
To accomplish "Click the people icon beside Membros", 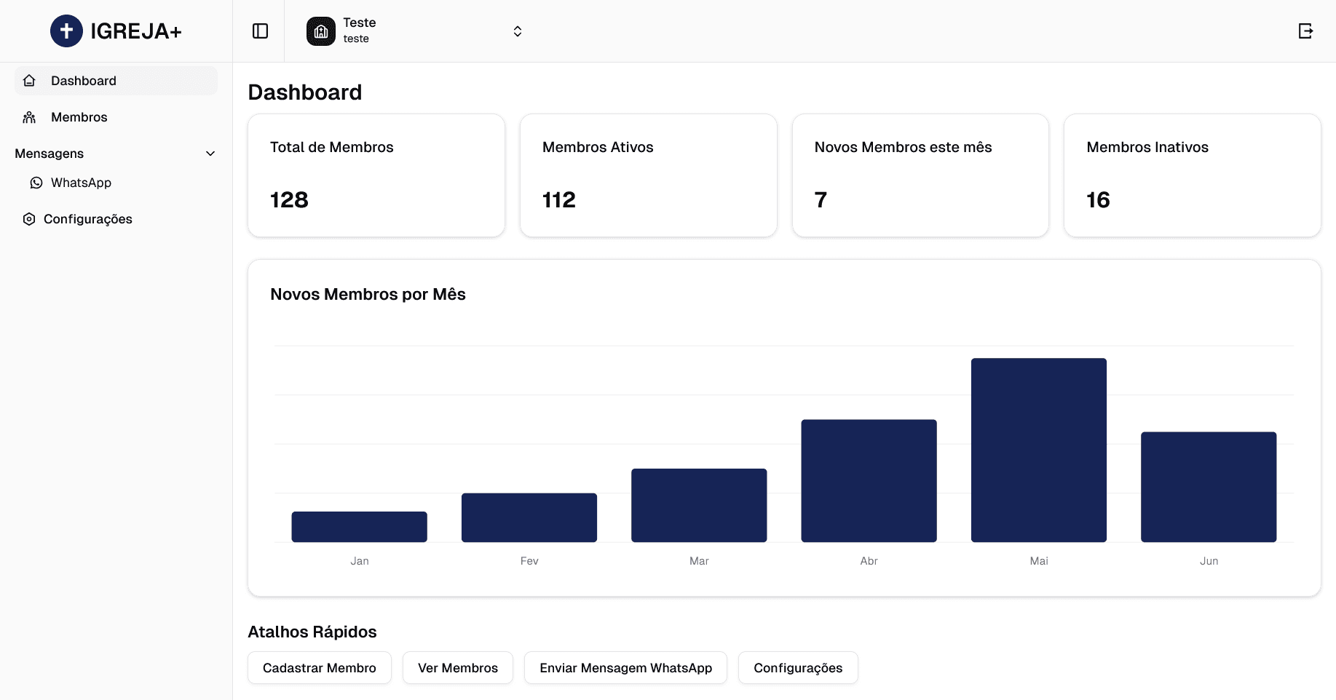I will (29, 117).
